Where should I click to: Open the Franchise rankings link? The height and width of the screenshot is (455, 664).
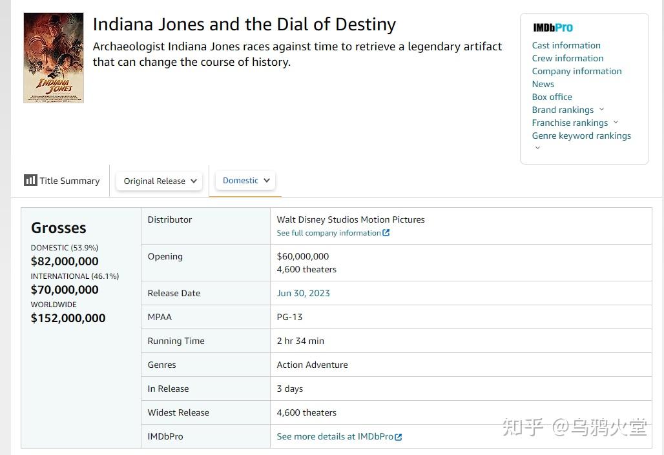(x=570, y=123)
